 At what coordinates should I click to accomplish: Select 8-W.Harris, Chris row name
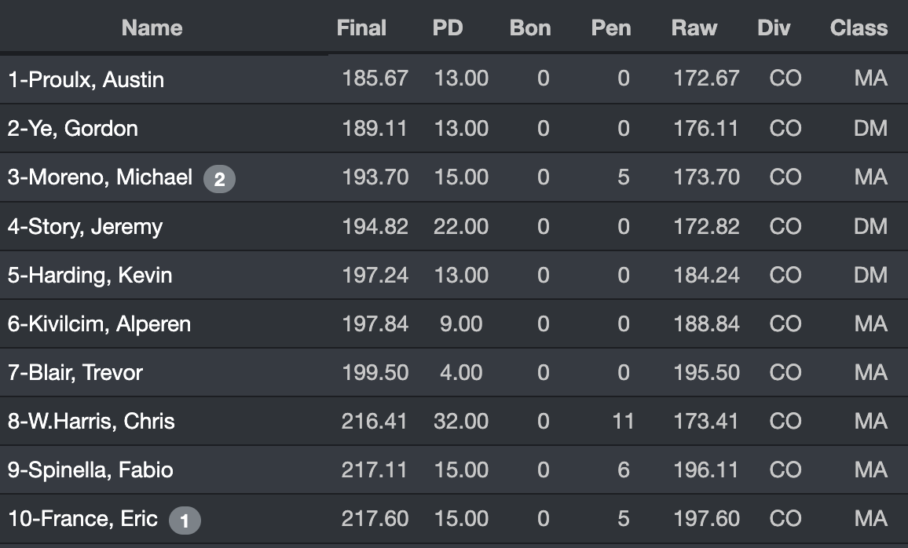pos(91,422)
